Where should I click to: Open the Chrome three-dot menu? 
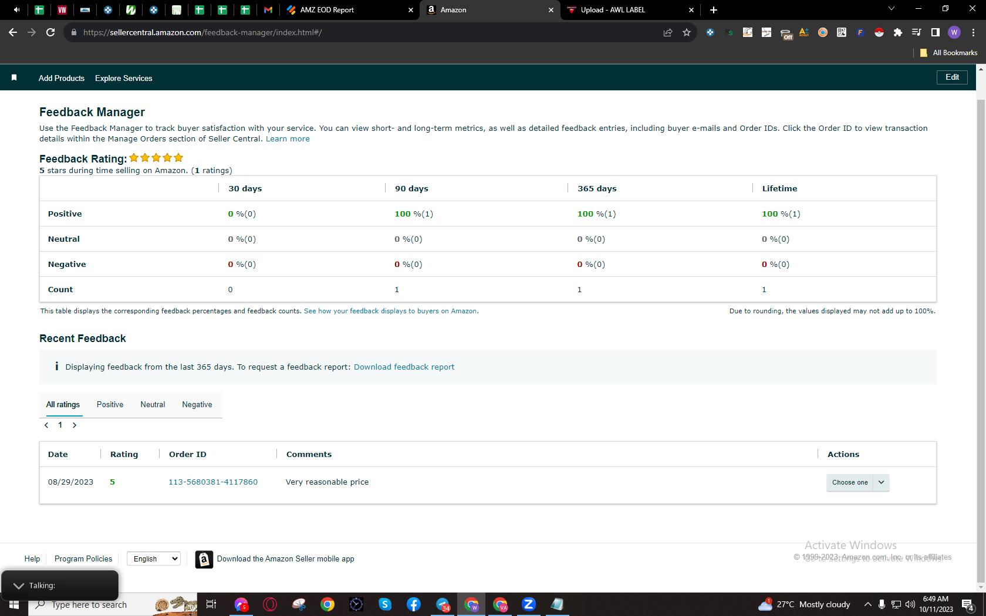click(973, 32)
